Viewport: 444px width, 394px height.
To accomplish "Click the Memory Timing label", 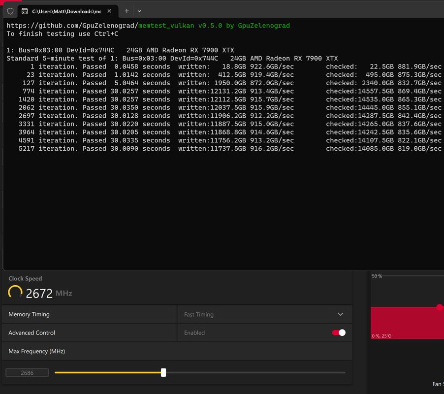I will pyautogui.click(x=29, y=314).
